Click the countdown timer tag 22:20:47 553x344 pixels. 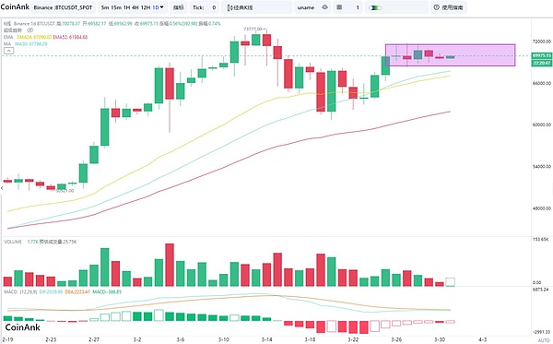[x=541, y=63]
